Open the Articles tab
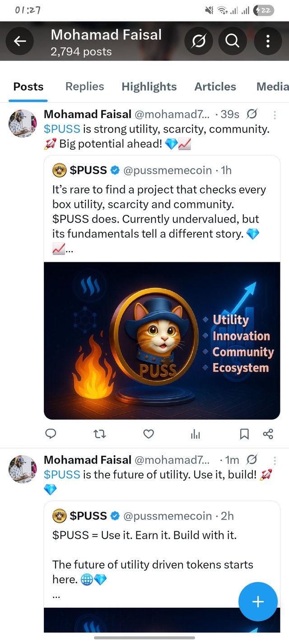 [x=215, y=86]
